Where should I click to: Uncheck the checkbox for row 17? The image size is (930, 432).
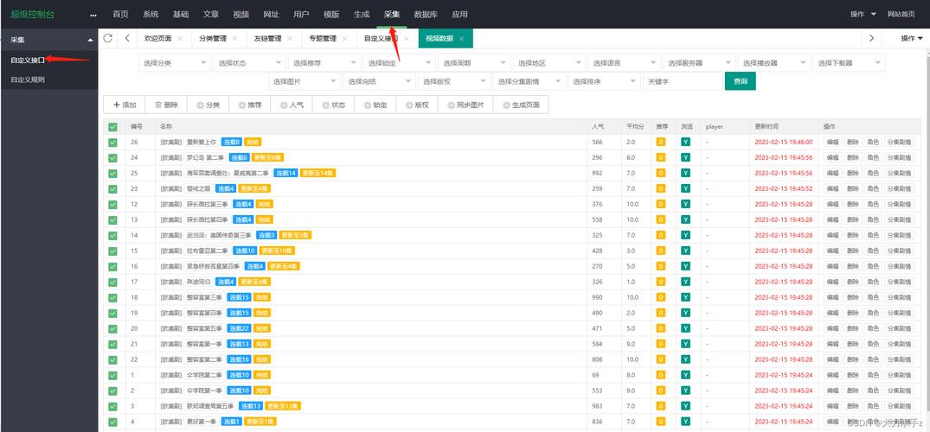tap(112, 282)
